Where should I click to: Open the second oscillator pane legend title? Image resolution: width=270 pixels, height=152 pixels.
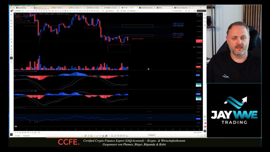click(19, 91)
